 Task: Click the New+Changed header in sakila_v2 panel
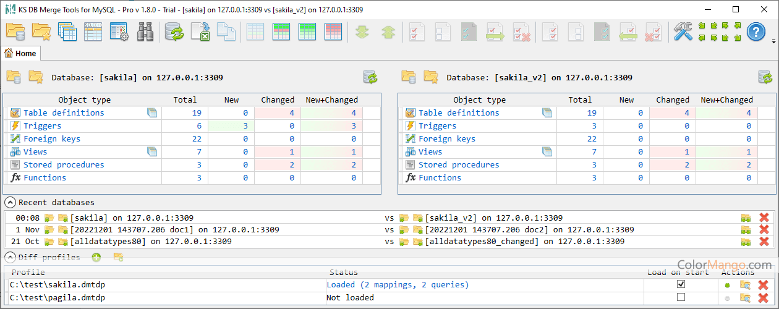pyautogui.click(x=726, y=99)
